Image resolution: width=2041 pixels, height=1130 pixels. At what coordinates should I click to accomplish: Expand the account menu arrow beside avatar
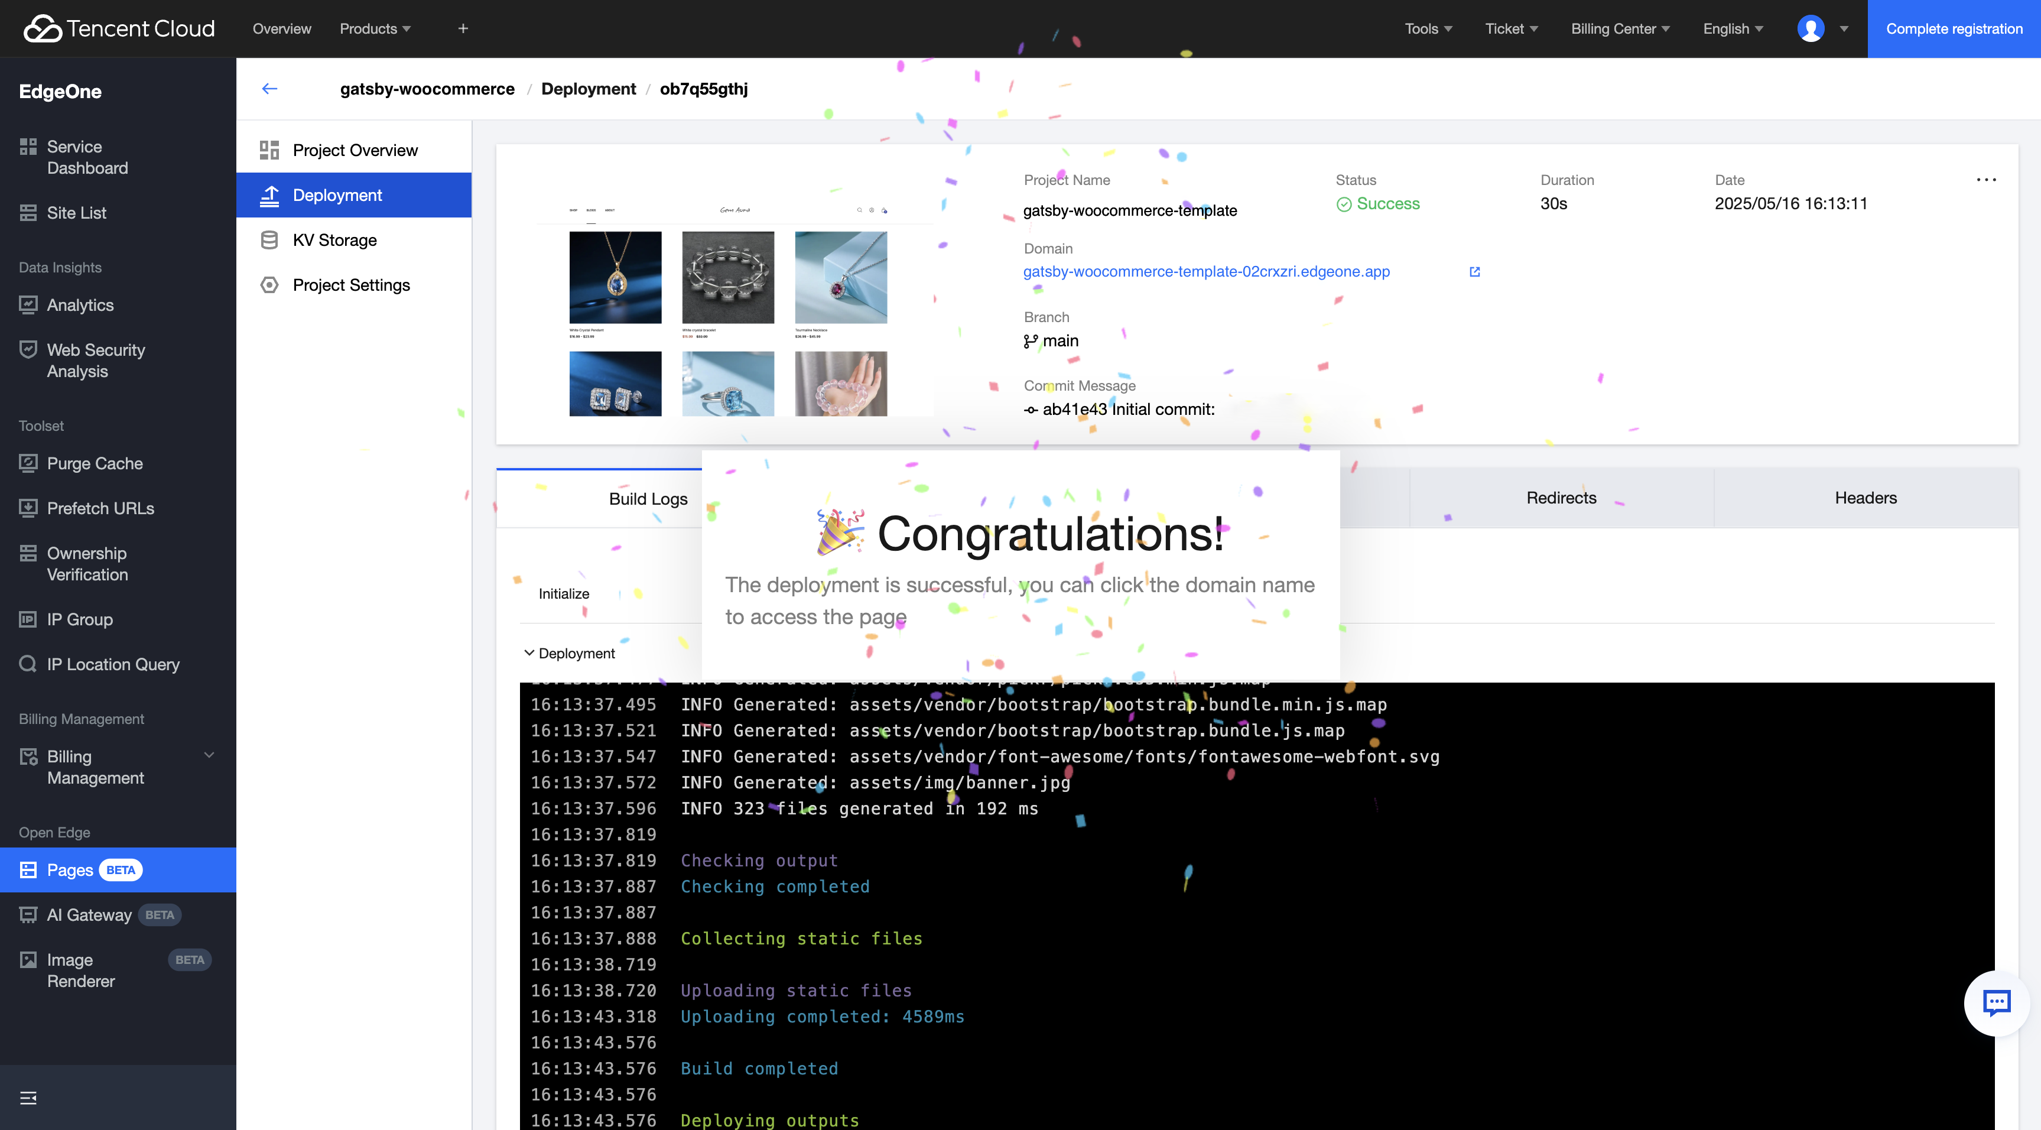[x=1844, y=30]
